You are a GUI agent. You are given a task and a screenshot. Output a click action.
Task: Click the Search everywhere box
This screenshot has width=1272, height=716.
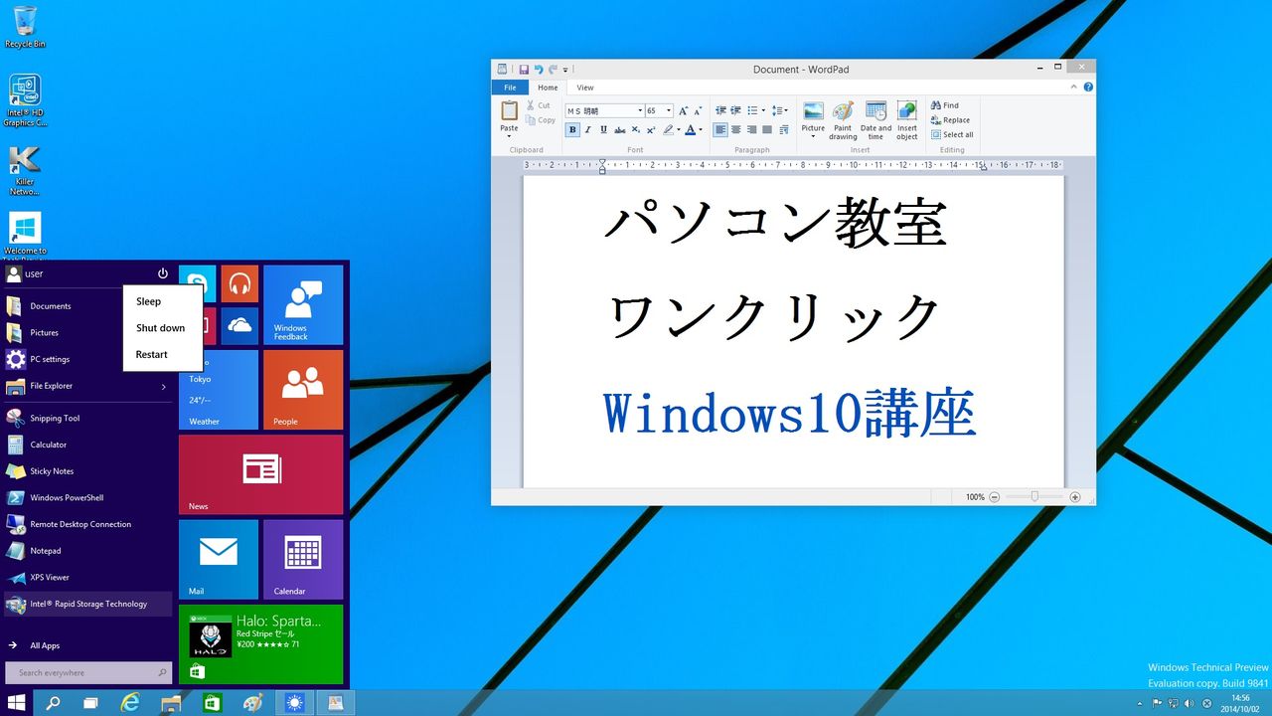click(x=88, y=673)
